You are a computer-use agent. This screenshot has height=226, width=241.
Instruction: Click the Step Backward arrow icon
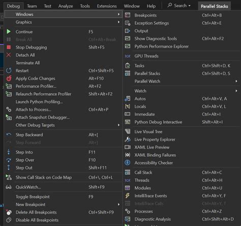(9, 135)
